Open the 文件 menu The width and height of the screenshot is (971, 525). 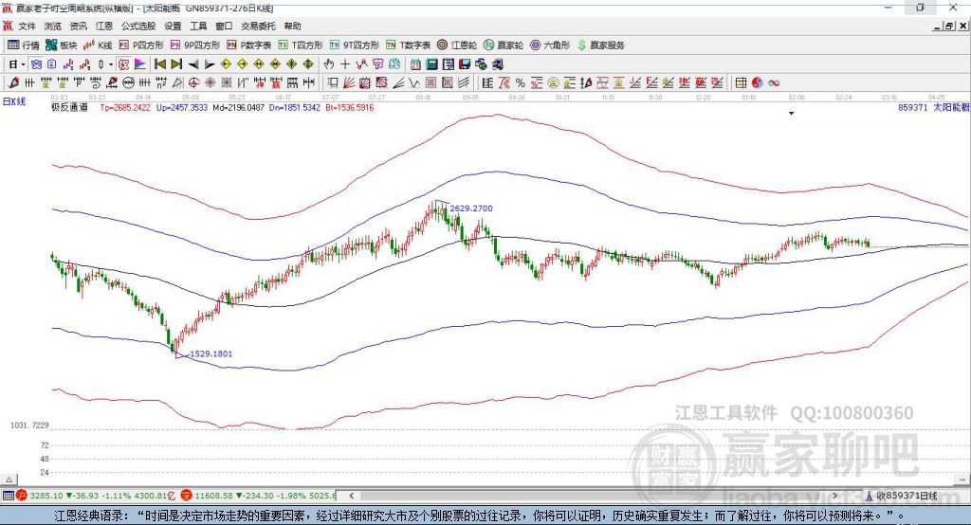(27, 26)
